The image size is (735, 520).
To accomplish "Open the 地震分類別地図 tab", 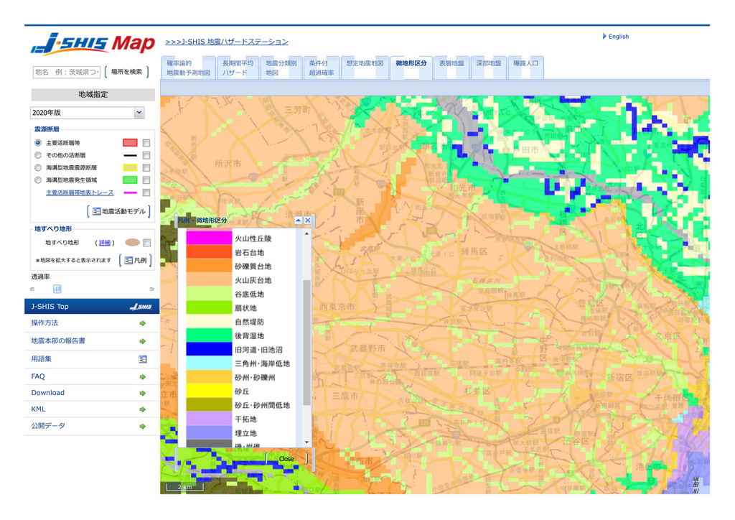I will click(x=281, y=68).
